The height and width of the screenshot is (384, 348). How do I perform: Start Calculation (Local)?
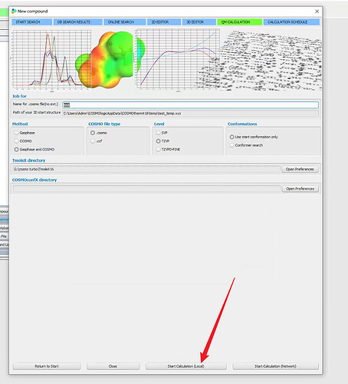(186, 366)
